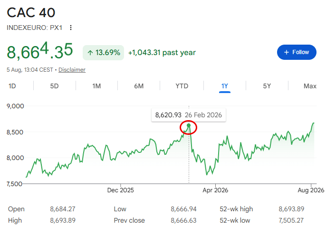Click the 52-wk high value 8,693.89

(291, 209)
